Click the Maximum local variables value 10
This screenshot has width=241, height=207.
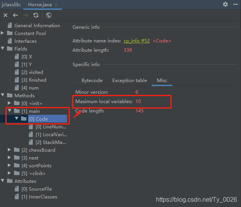pyautogui.click(x=138, y=102)
